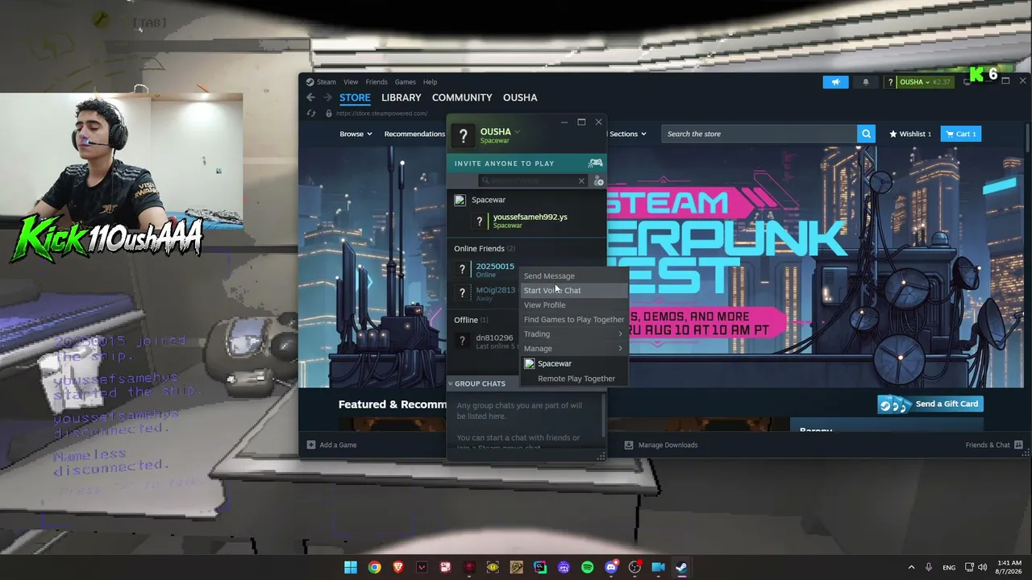Click the Manage Downloads label
This screenshot has height=580, width=1032.
click(x=668, y=445)
